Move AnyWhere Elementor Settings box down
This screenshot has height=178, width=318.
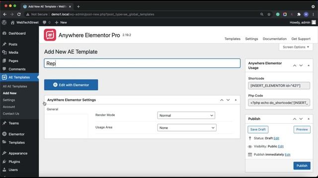click(228, 100)
